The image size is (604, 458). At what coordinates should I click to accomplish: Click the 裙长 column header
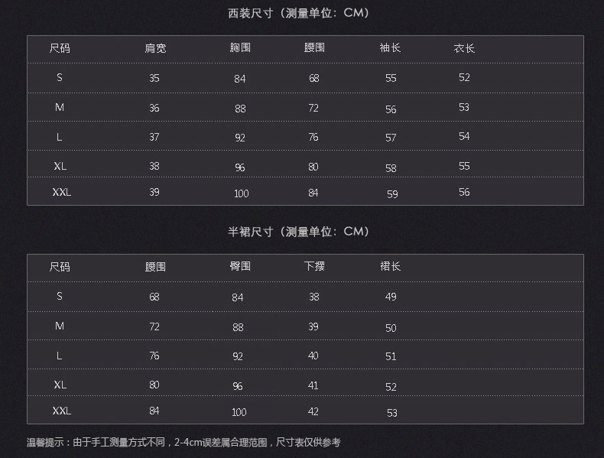click(x=390, y=266)
